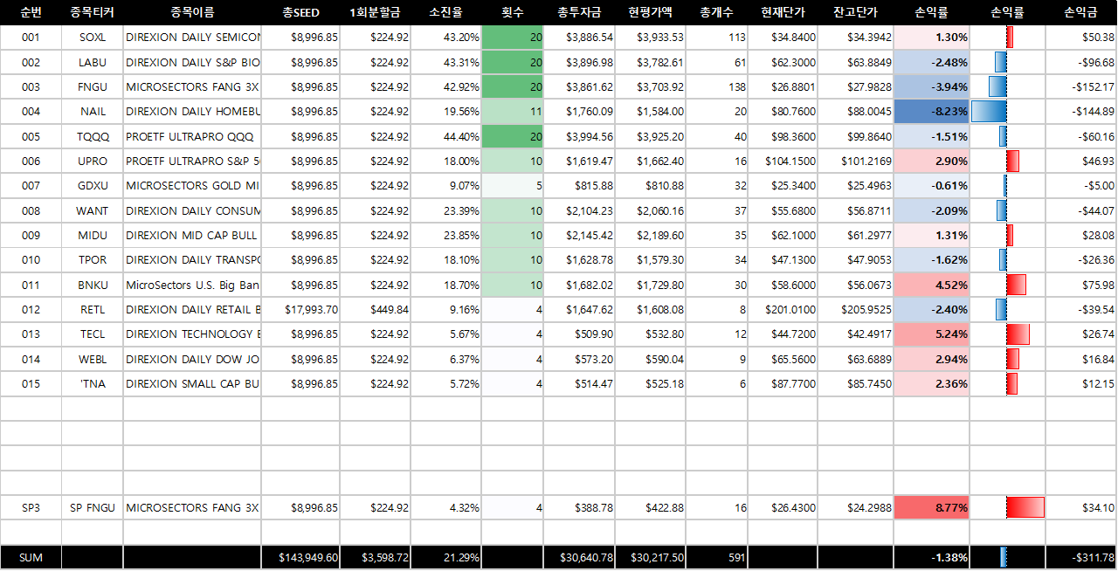Select the SP FNGU ticker cell

tap(92, 507)
